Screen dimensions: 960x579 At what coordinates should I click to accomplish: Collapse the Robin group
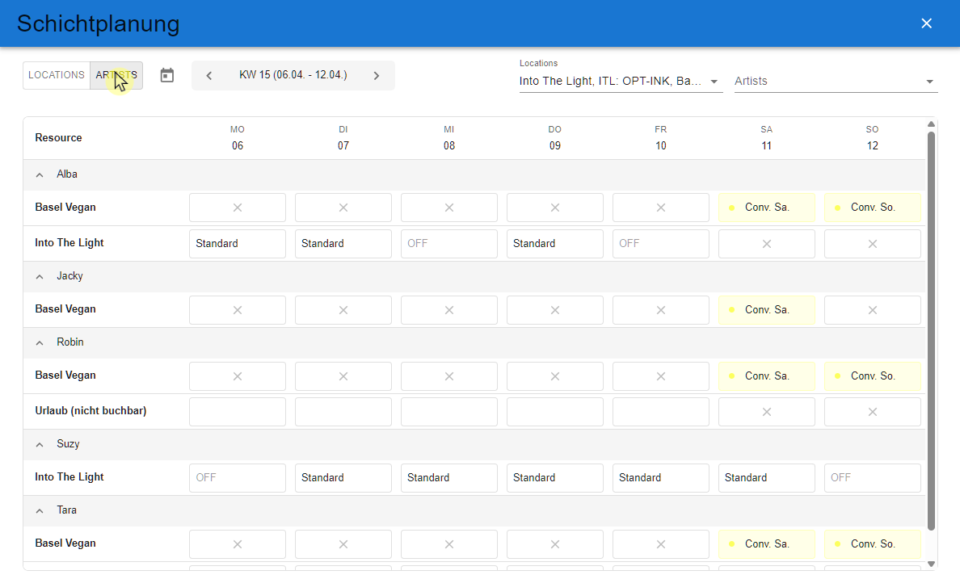(40, 342)
